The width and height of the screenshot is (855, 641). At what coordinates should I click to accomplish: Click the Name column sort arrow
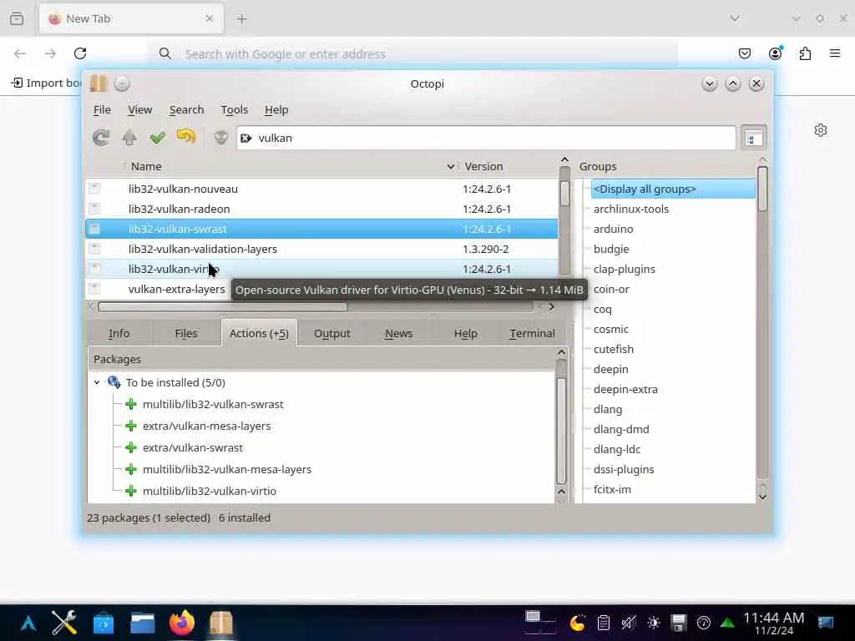coord(450,166)
